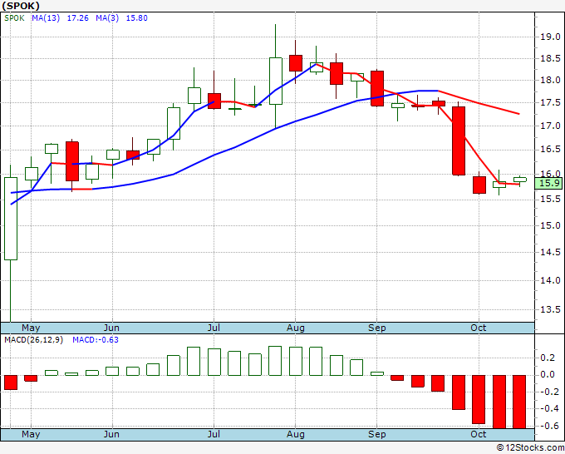Click the 16.5 price axis label
Viewport: 565px width, 454px height.
point(550,150)
